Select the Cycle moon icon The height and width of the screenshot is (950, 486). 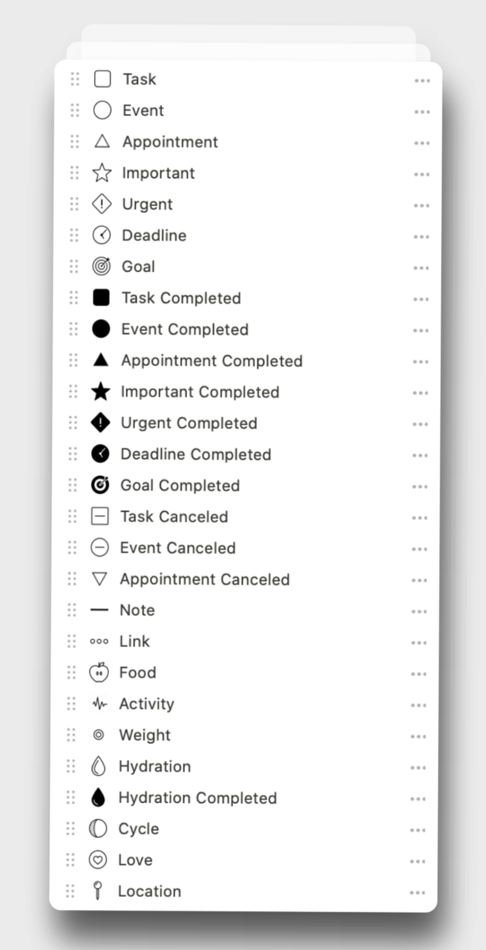99,828
